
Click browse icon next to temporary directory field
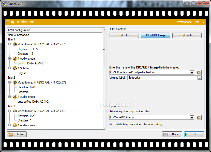coord(199,118)
